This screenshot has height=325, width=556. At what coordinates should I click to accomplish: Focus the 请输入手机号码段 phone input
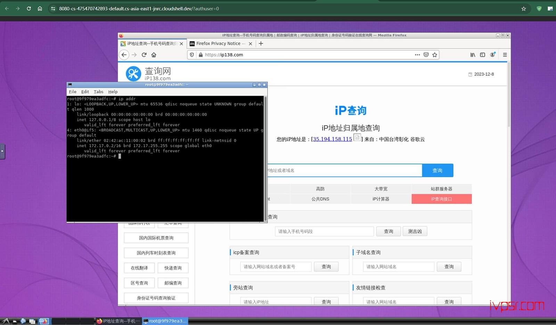[324, 232]
